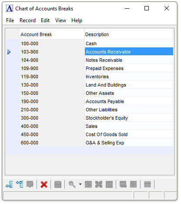Select account break 210-000
181x204 pixels.
[52, 110]
